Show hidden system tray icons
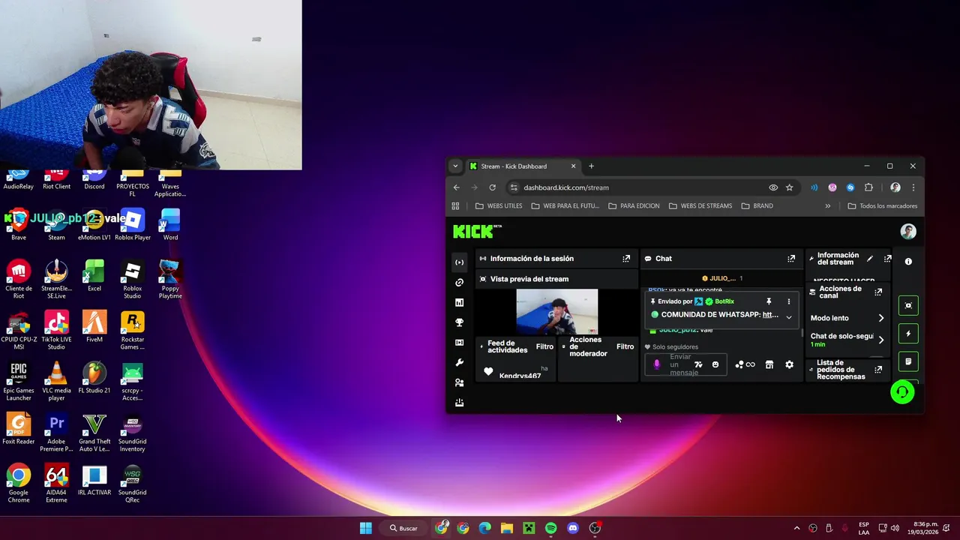 coord(796,528)
